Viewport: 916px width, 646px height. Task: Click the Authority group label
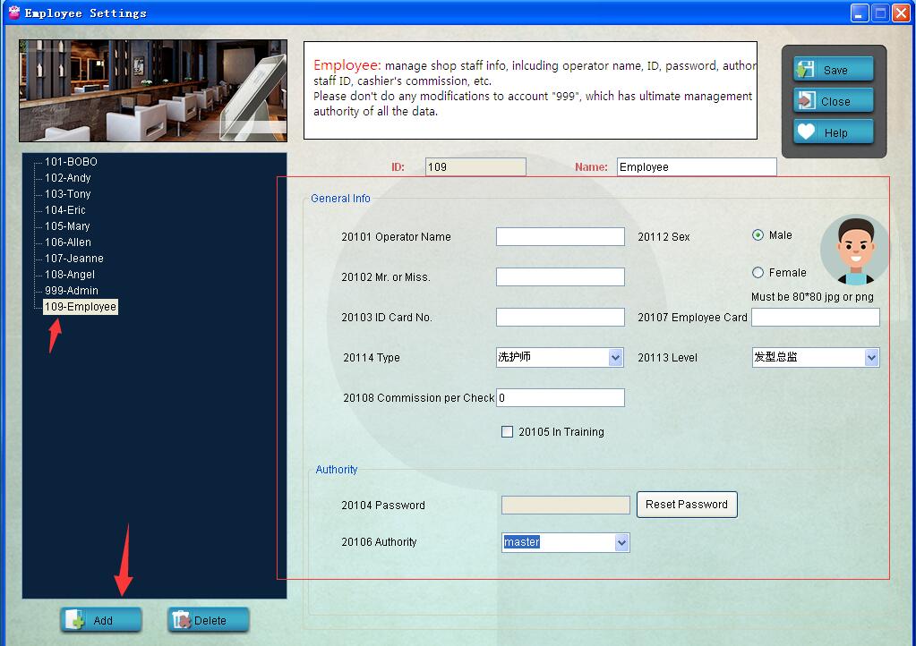[337, 469]
